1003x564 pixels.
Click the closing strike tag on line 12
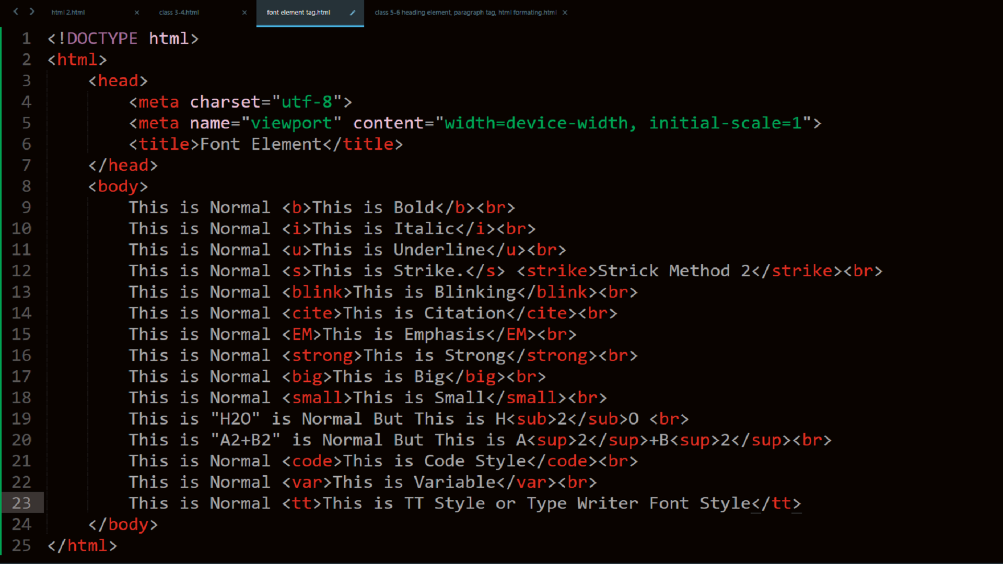pos(802,271)
